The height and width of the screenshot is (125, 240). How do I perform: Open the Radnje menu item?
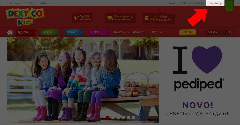(x=157, y=32)
